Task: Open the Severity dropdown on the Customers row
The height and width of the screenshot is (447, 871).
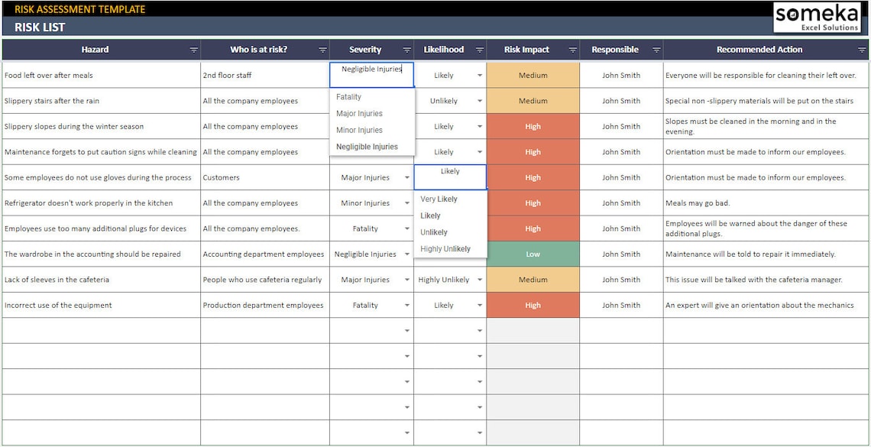Action: pos(406,177)
